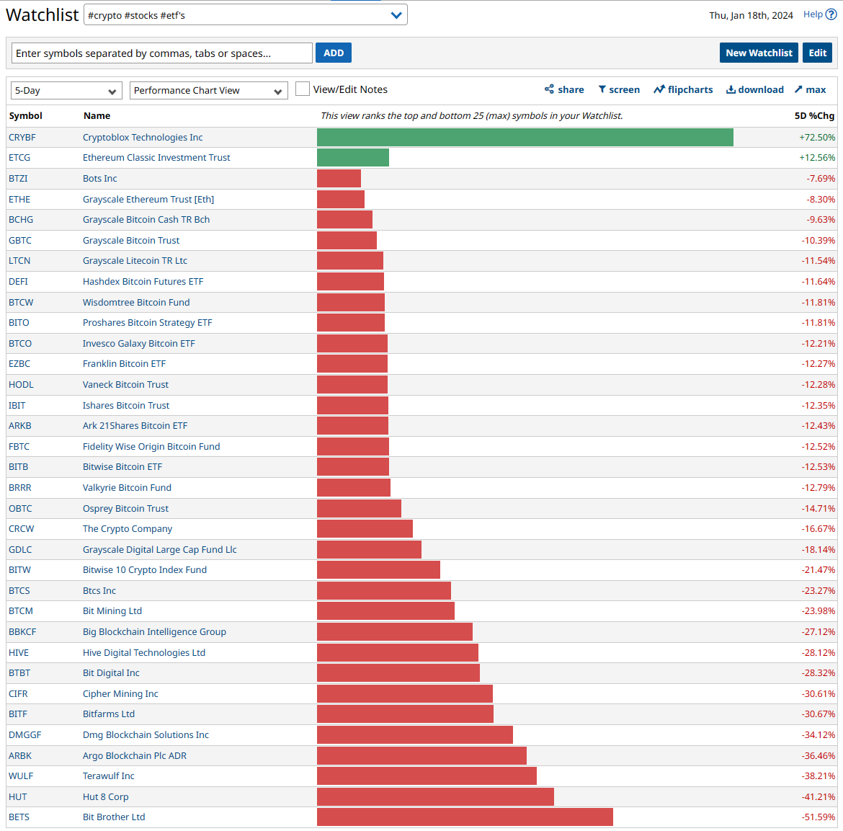
Task: Download the watchlist data
Action: click(x=755, y=90)
